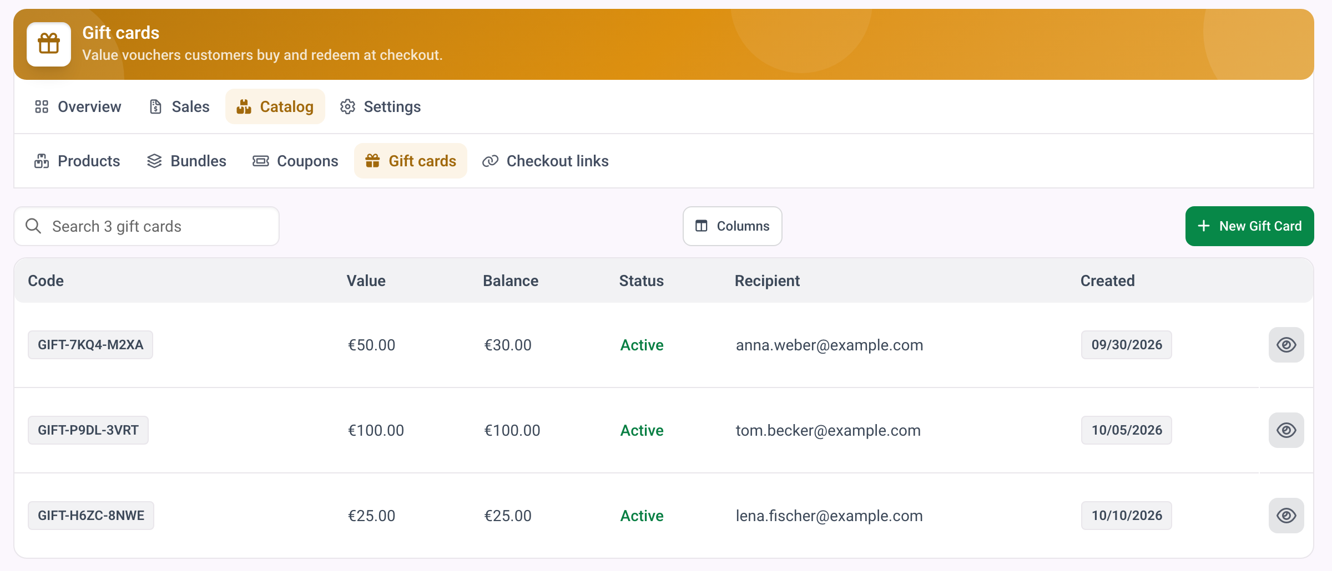Viewport: 1332px width, 571px height.
Task: View gift card GIFT-H6ZC-8NWE via eye icon
Action: pyautogui.click(x=1286, y=516)
